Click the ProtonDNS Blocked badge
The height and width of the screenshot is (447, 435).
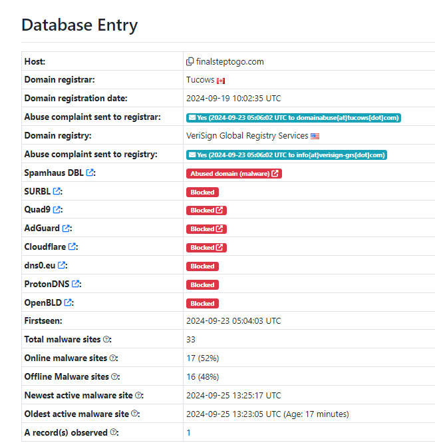coord(202,285)
